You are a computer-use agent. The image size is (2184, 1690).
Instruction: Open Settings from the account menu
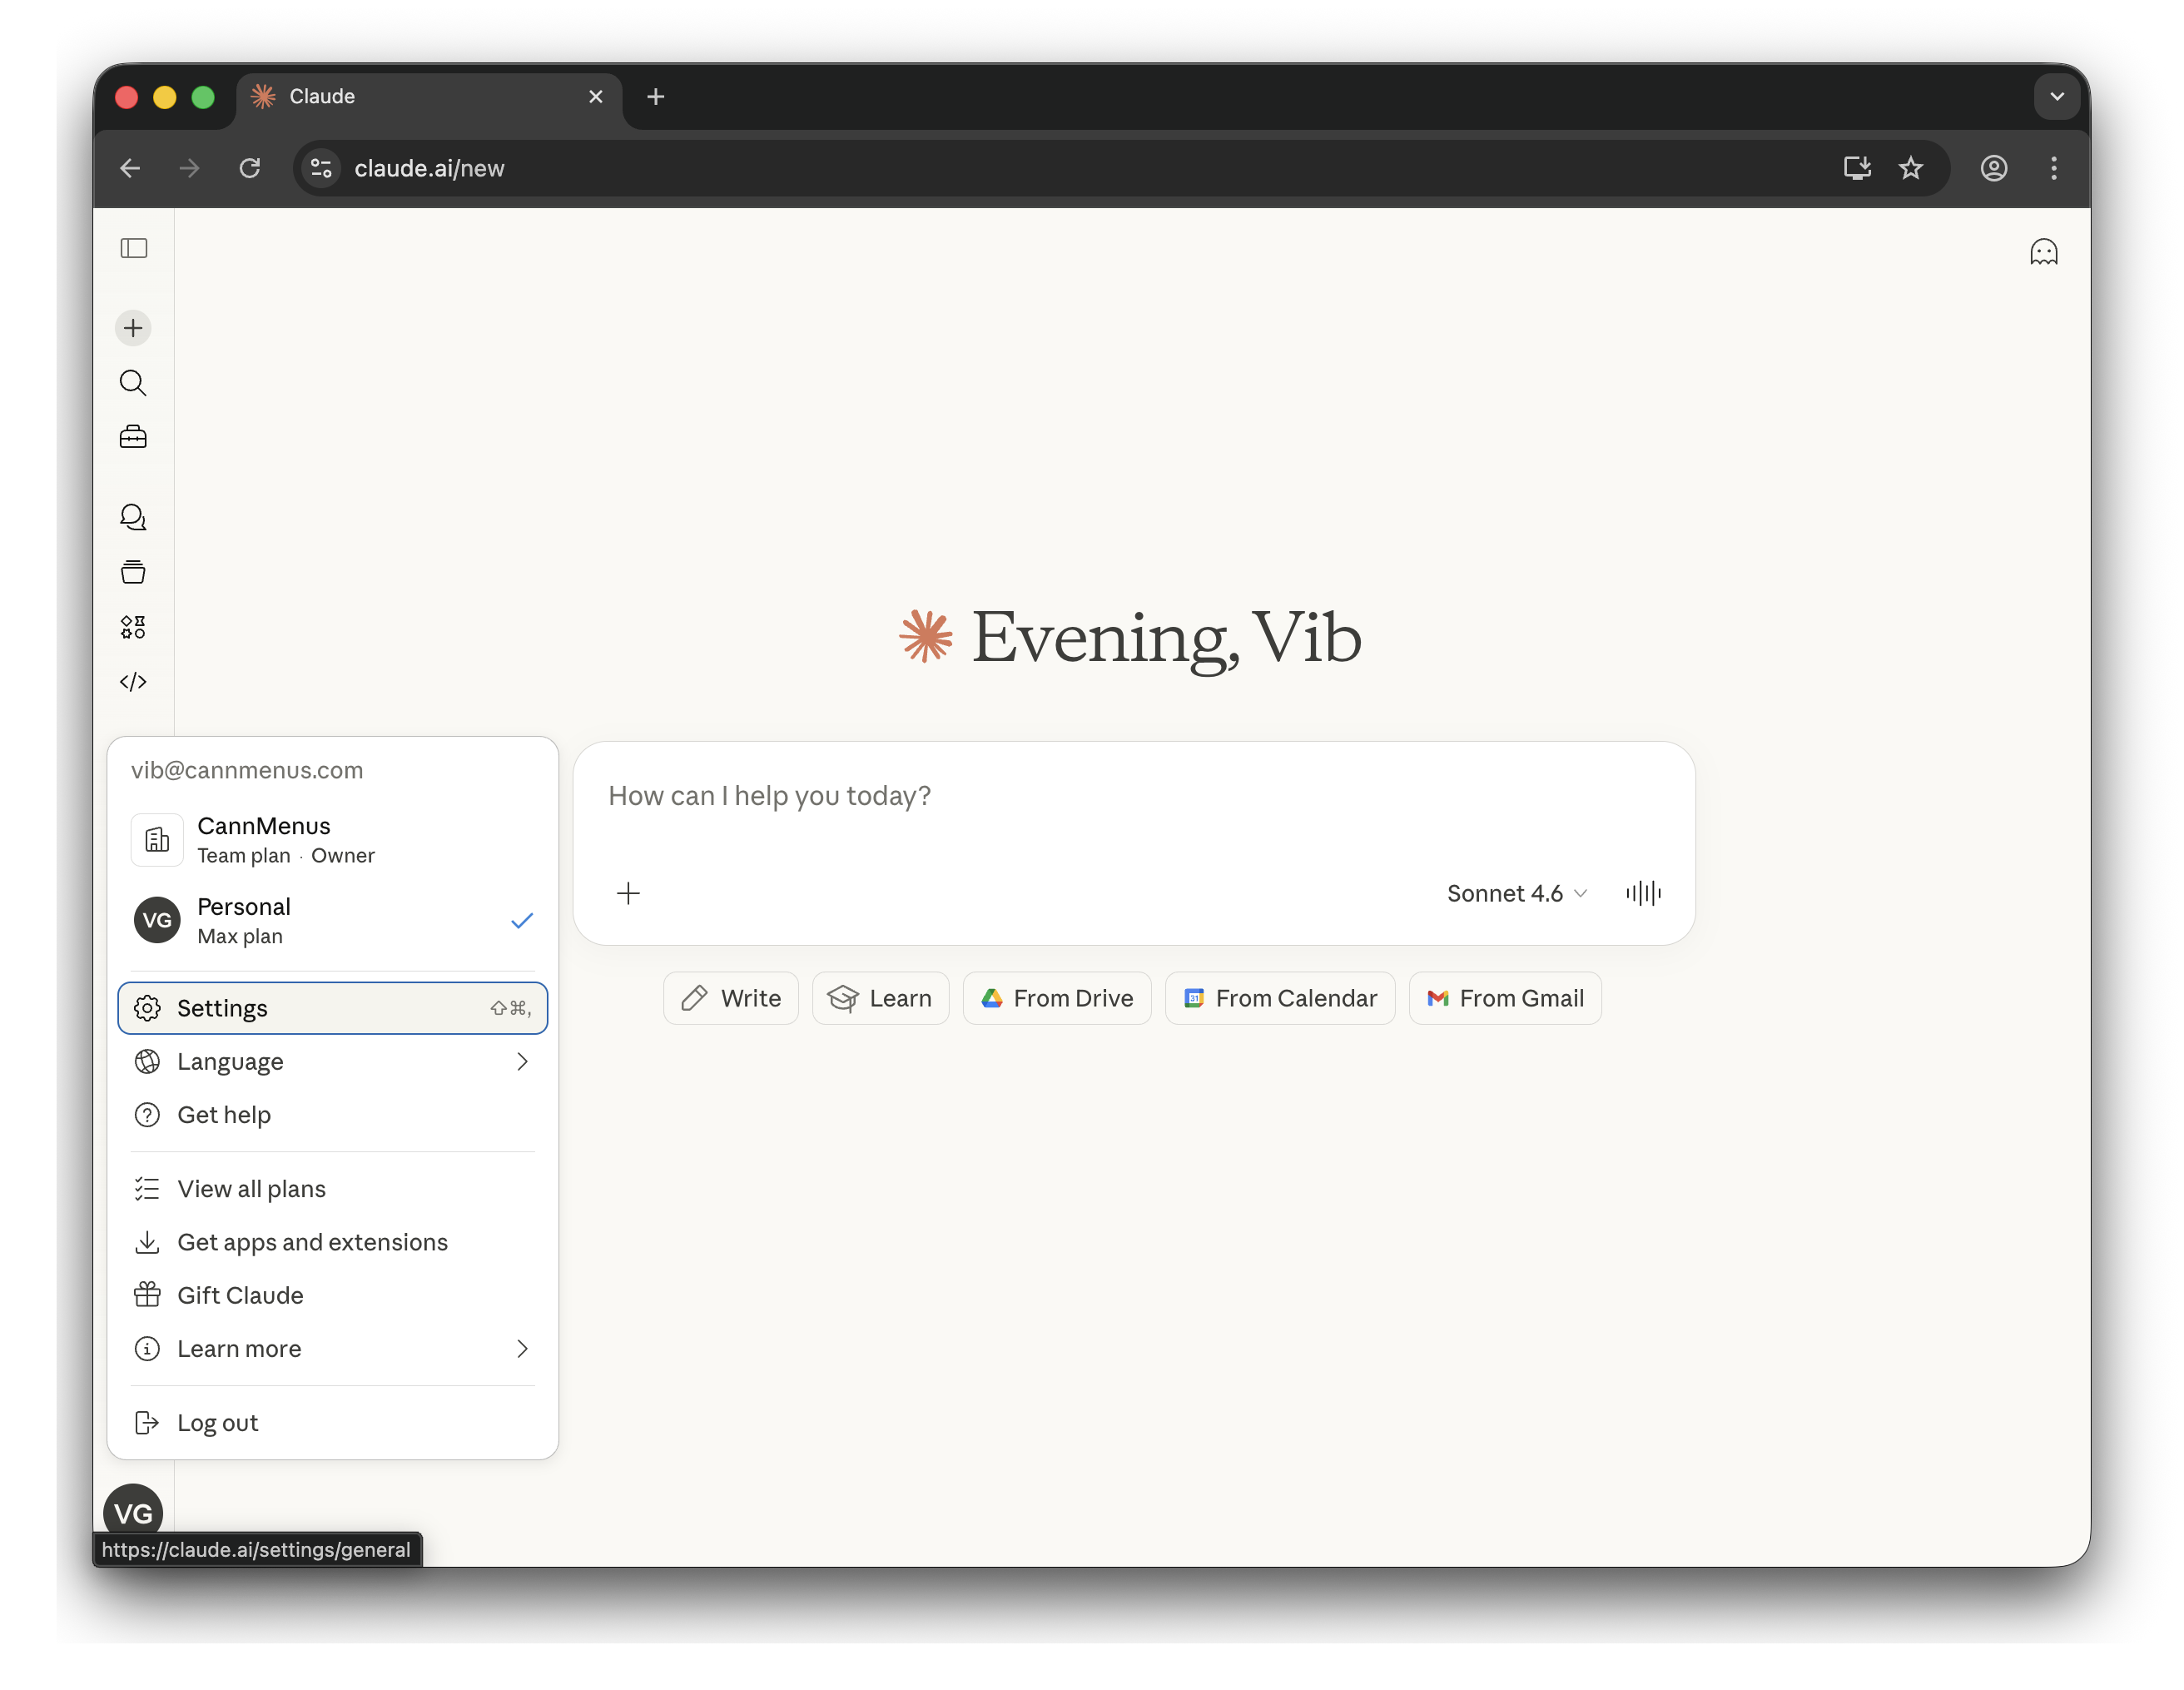click(x=333, y=1008)
